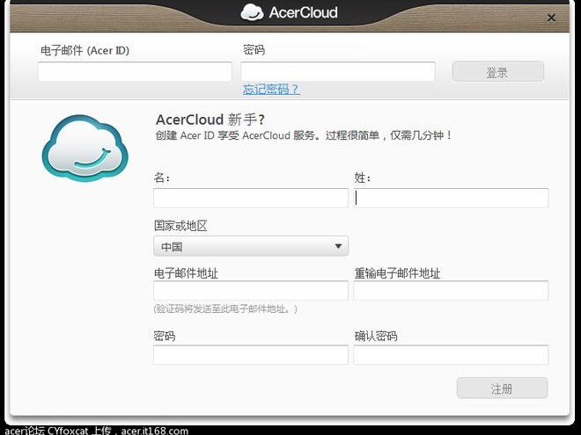
Task: Click the 登录 button
Action: pyautogui.click(x=498, y=72)
